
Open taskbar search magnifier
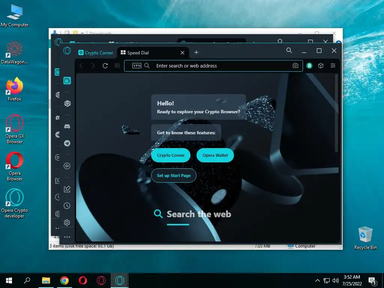click(27, 280)
